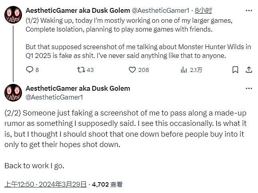This screenshot has width=258, height=193.
Task: Open display name link on the second tweet
Action: (x=77, y=88)
